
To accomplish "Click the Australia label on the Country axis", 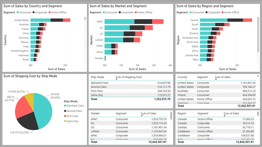I will (24, 24).
